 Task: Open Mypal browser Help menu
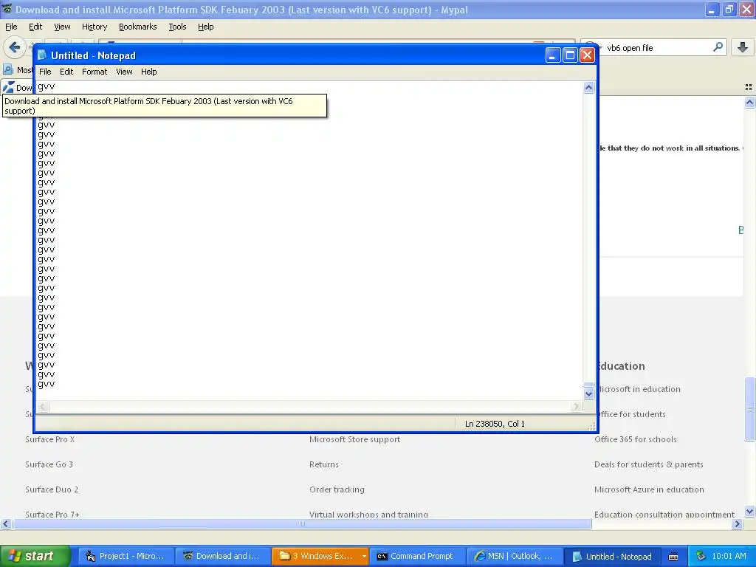point(205,27)
